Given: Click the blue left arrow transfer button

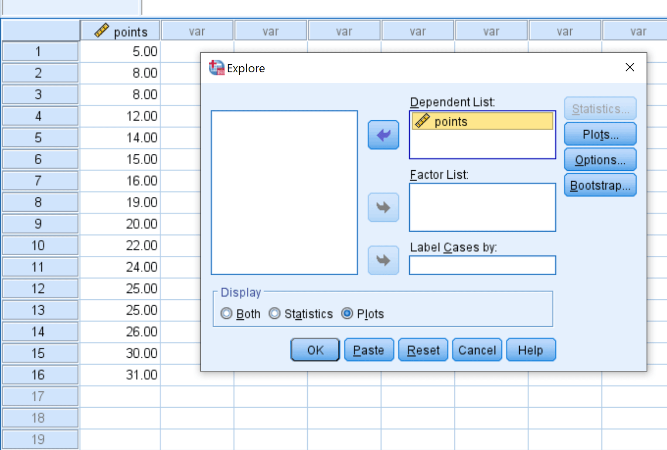Looking at the screenshot, I should pos(383,135).
